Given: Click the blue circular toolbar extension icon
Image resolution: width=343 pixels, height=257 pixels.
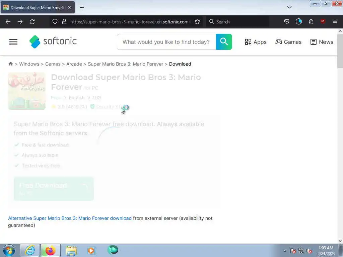Looking at the screenshot, I should click(x=299, y=21).
